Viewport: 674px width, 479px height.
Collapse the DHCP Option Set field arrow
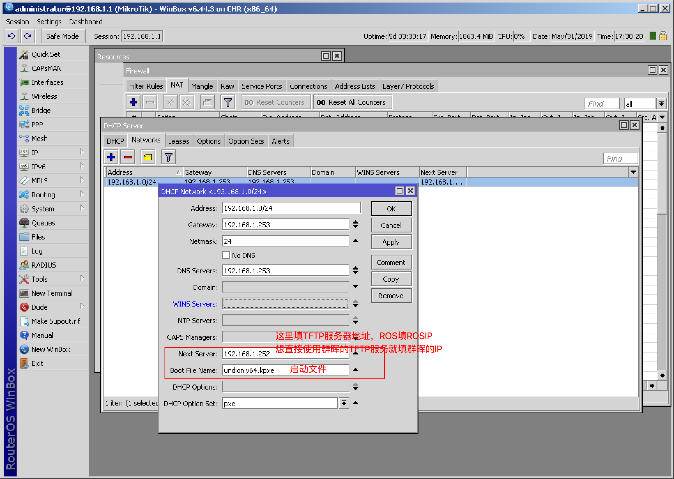(356, 403)
